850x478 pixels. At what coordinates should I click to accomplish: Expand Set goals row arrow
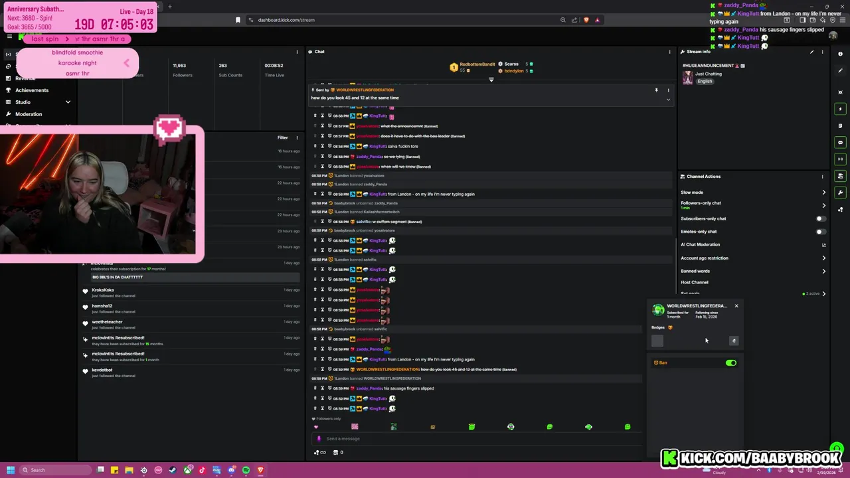click(x=824, y=293)
